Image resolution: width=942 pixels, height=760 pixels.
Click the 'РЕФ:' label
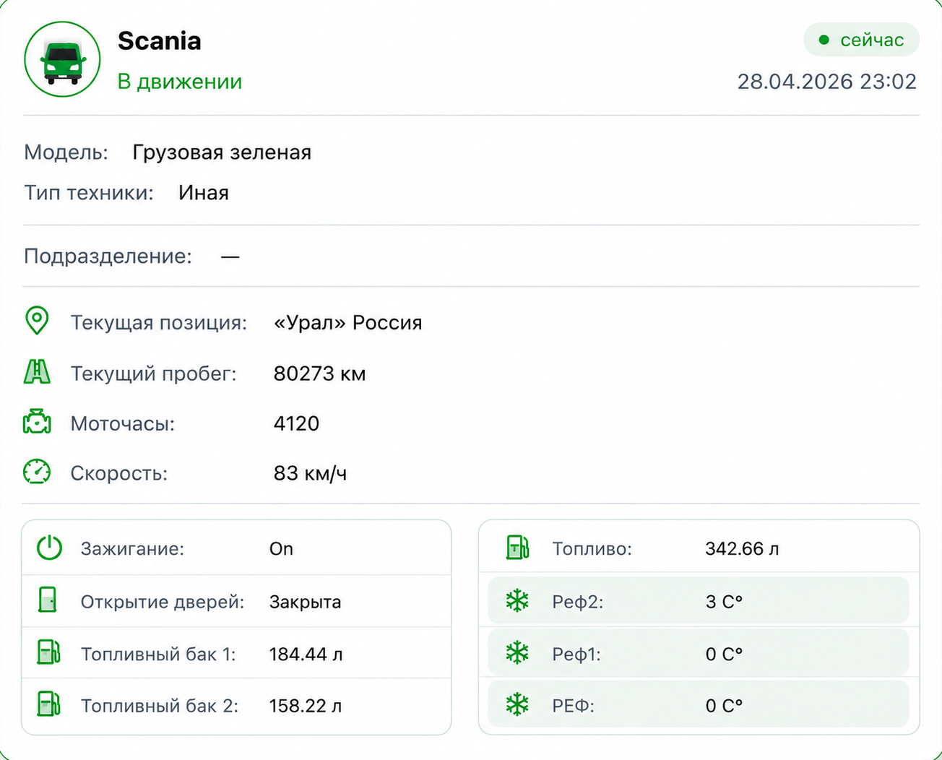click(x=574, y=706)
